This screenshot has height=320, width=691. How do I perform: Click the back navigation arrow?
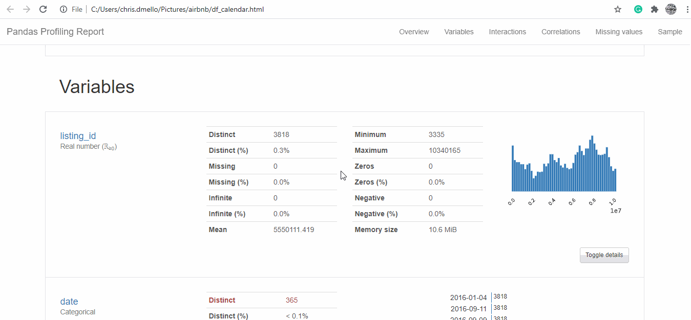click(10, 9)
